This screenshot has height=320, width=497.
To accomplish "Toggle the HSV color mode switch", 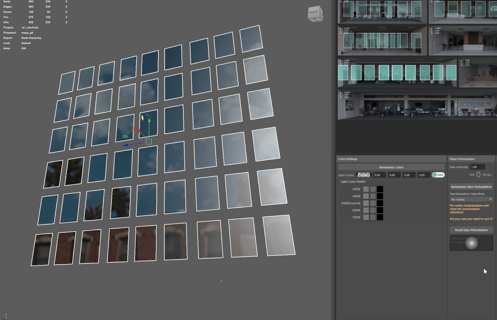I will coord(438,175).
